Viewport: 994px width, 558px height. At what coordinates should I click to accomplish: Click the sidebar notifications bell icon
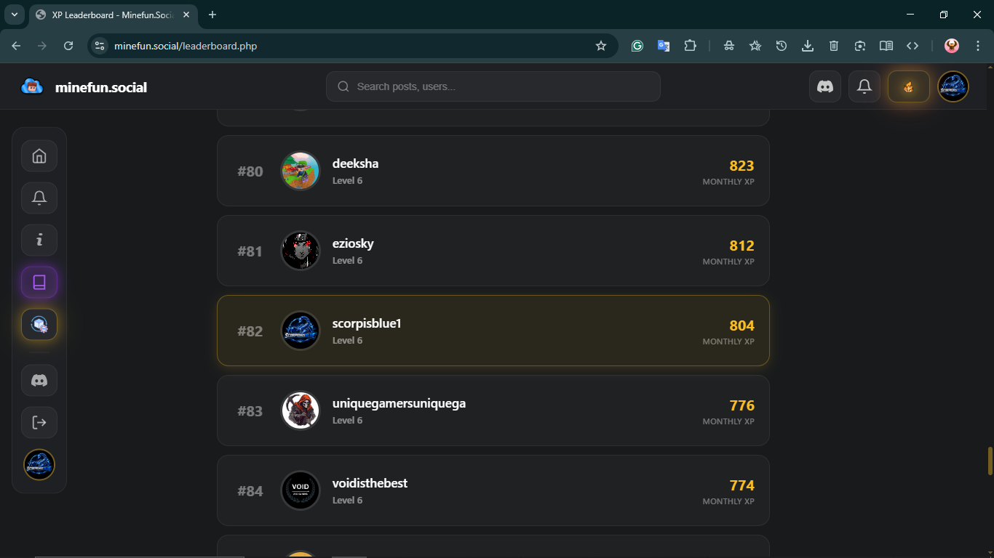tap(39, 198)
